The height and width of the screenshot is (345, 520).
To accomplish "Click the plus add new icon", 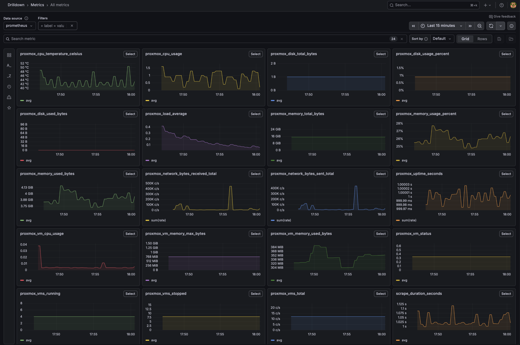I will pyautogui.click(x=487, y=5).
